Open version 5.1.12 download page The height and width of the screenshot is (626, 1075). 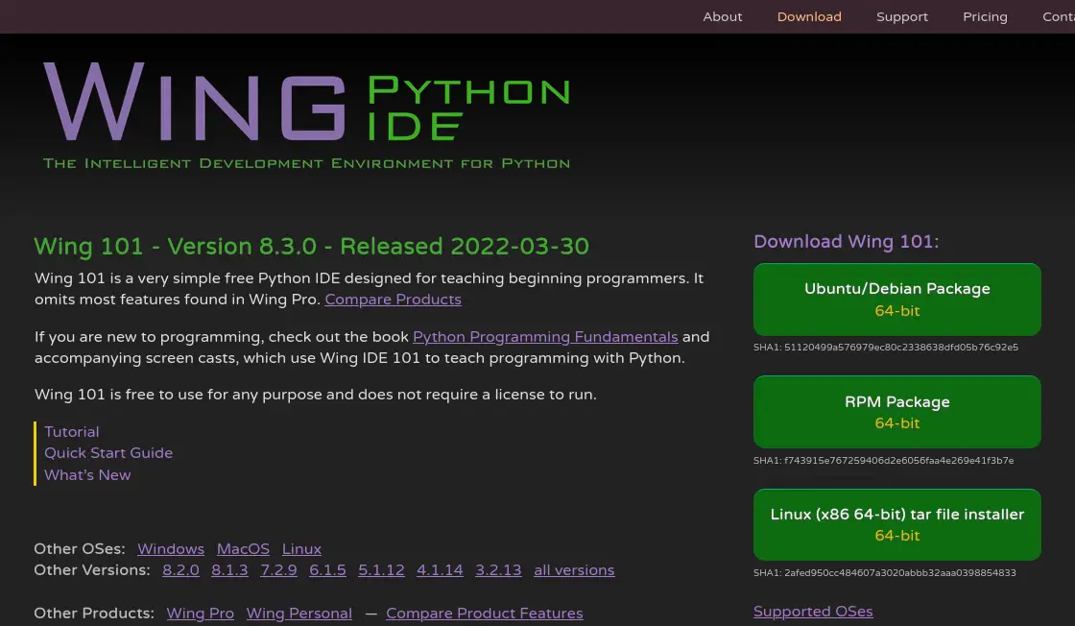point(381,570)
